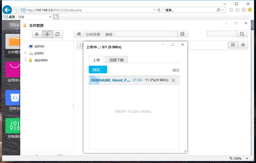Image resolution: width=256 pixels, height=163 pixels.
Task: Expand the public folder tree node
Action: coord(25,53)
